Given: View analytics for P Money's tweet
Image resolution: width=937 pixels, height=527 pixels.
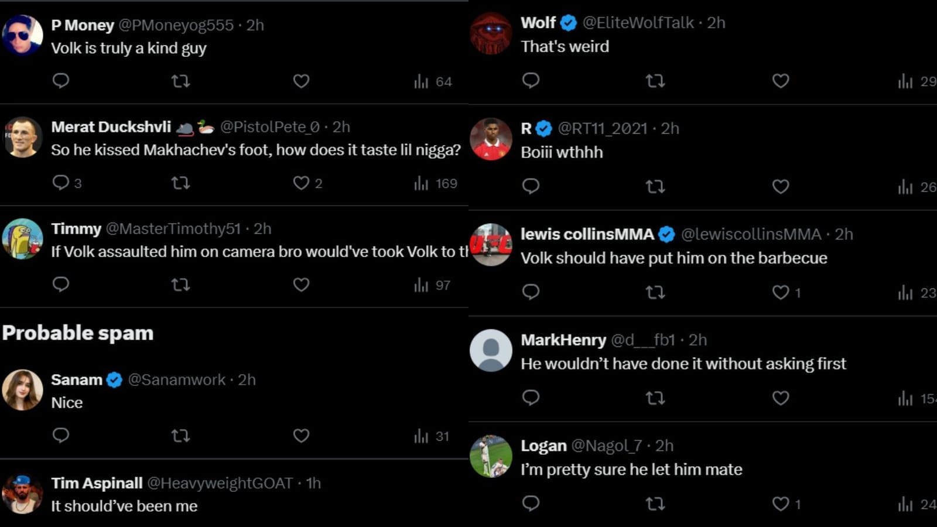Looking at the screenshot, I should 433,81.
